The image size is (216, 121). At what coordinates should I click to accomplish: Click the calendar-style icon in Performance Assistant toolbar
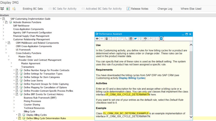point(131,39)
